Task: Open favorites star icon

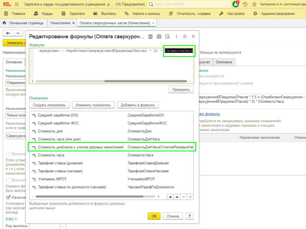Action: tap(254, 4)
